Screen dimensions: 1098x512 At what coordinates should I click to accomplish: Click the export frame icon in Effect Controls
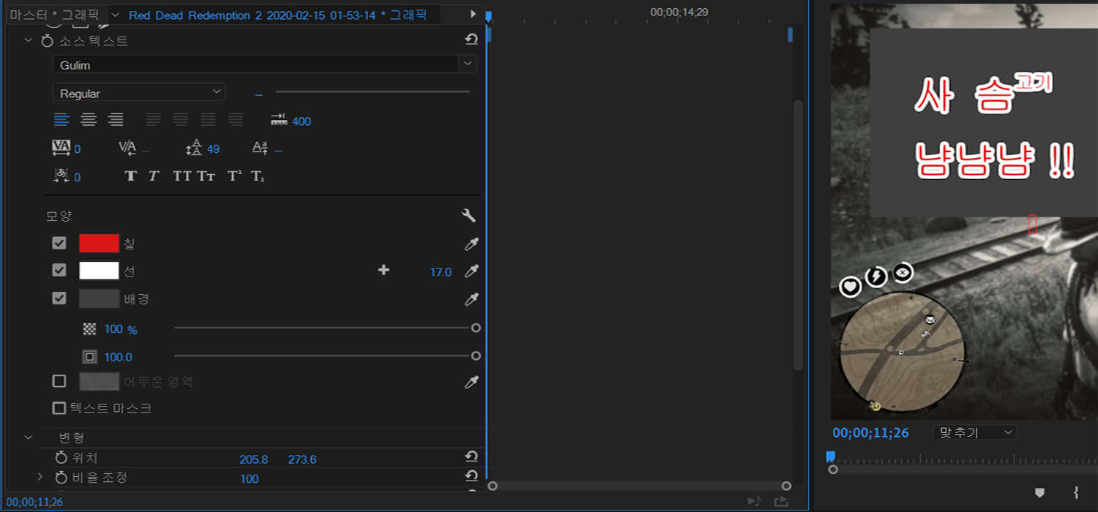[x=781, y=501]
